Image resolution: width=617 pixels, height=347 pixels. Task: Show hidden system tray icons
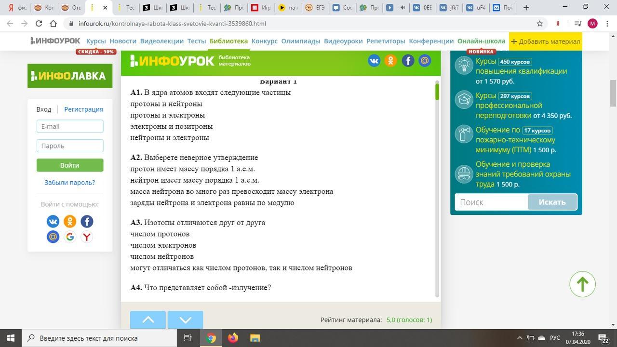click(520, 338)
